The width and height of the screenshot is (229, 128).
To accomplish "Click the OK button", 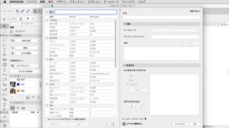I will pyautogui.click(x=195, y=124).
